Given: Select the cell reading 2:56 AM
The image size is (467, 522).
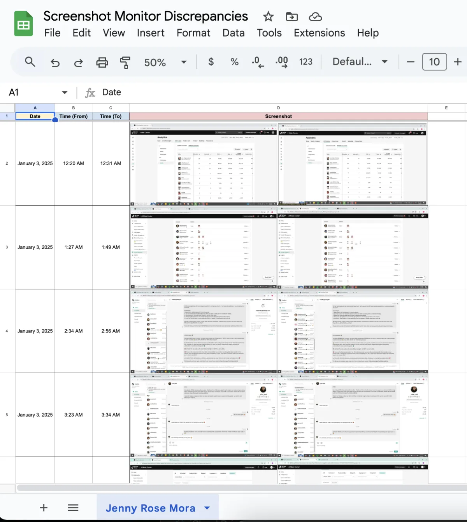Looking at the screenshot, I should coord(111,331).
